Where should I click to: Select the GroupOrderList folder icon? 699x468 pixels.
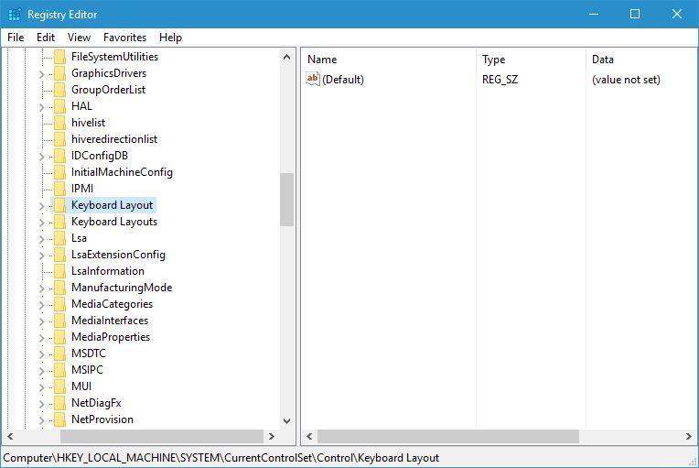(59, 90)
